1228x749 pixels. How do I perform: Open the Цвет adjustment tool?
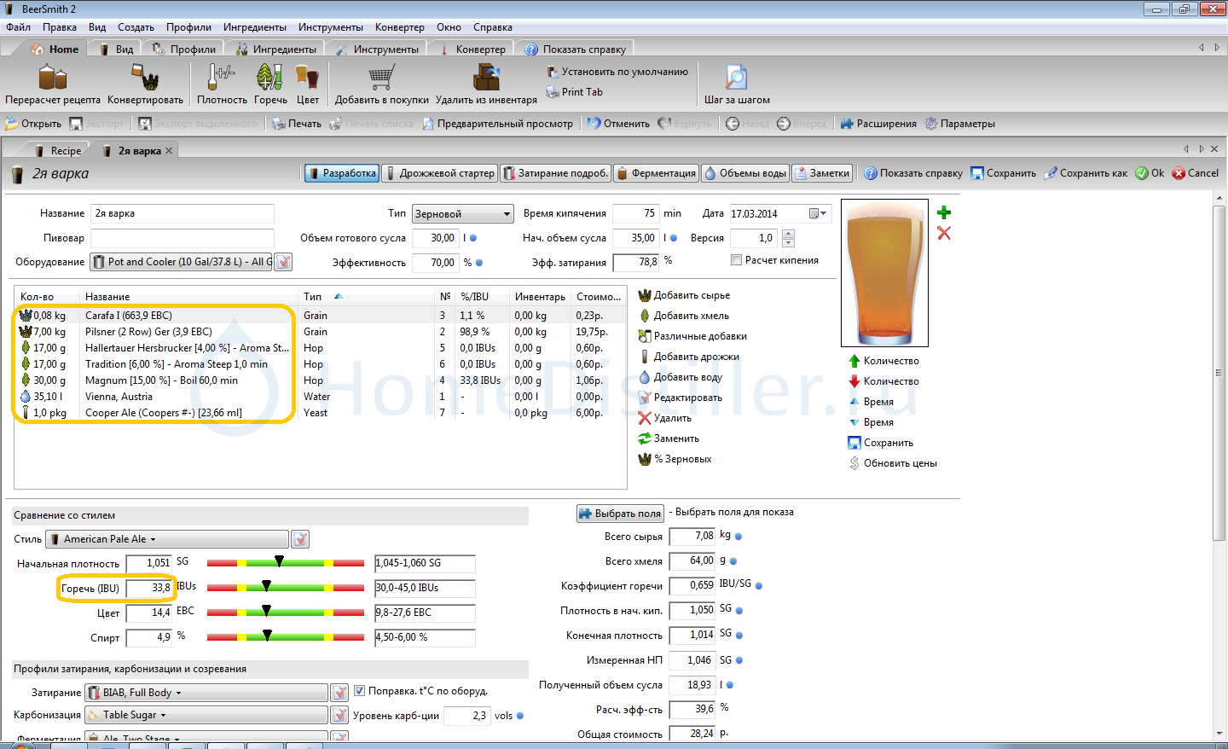click(x=308, y=84)
